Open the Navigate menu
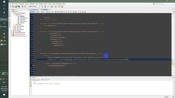Screen dimensions: 175x98 [21, 4]
